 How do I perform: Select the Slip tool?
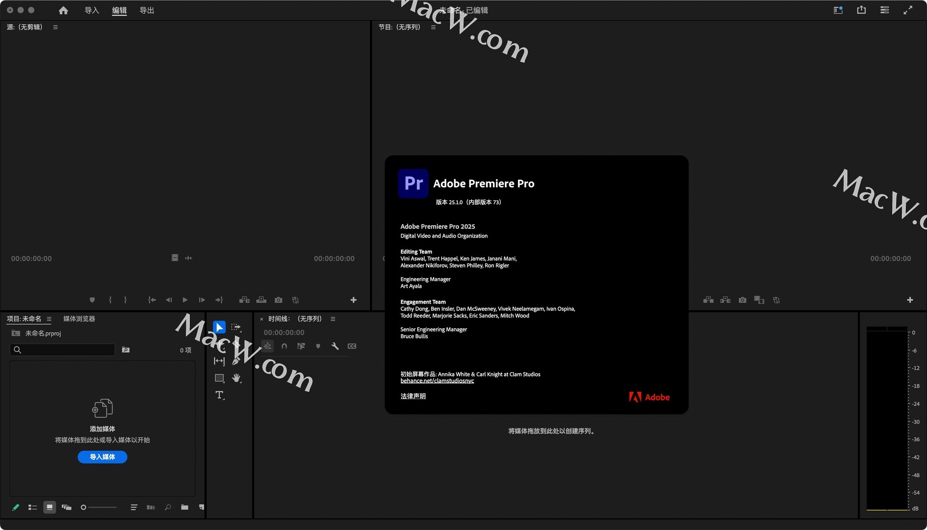[219, 361]
